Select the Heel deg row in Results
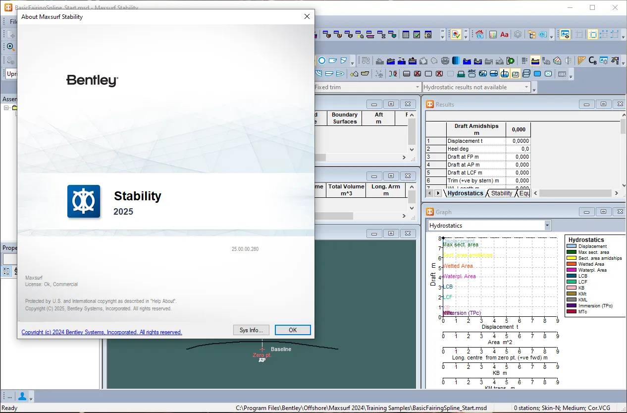627x413 pixels. point(478,149)
